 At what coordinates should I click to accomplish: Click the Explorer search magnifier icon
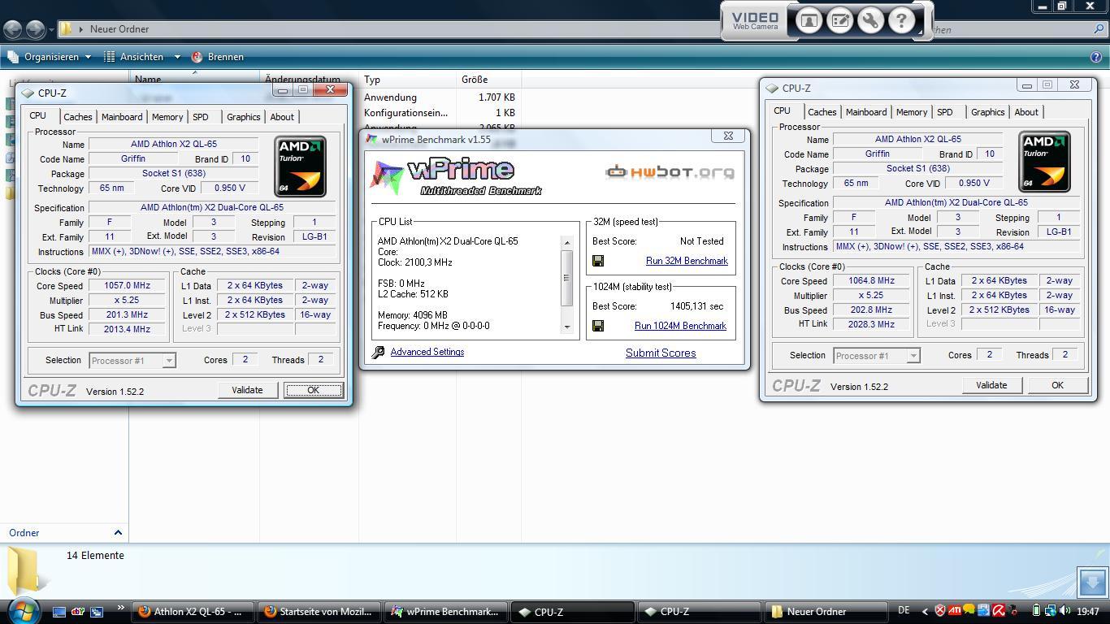pyautogui.click(x=1100, y=29)
